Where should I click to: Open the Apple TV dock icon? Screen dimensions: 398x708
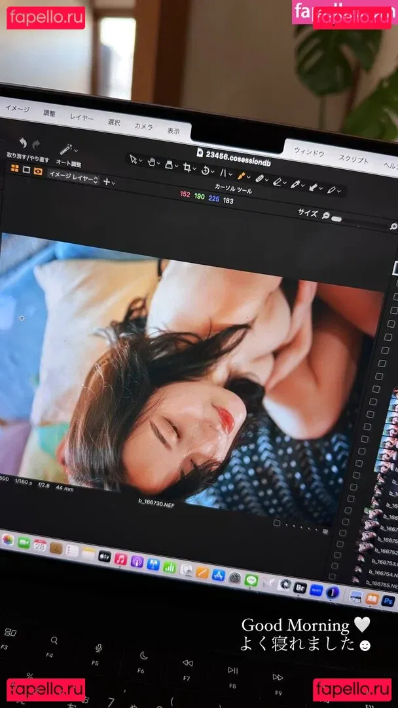[105, 557]
